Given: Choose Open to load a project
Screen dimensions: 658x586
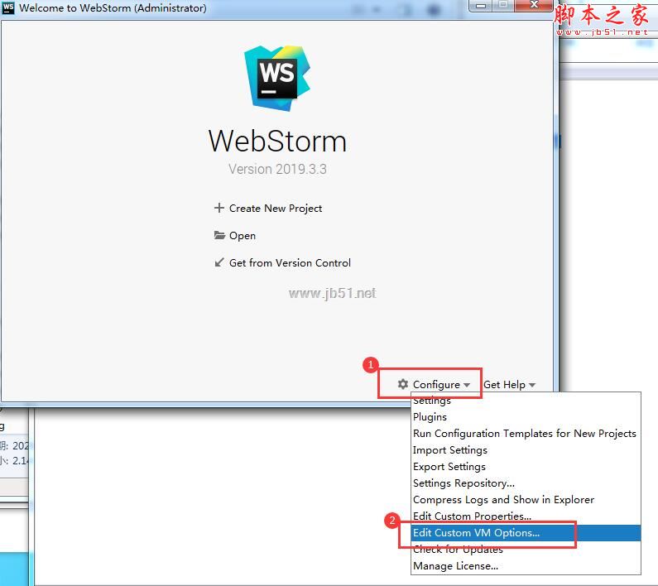Looking at the screenshot, I should [243, 236].
